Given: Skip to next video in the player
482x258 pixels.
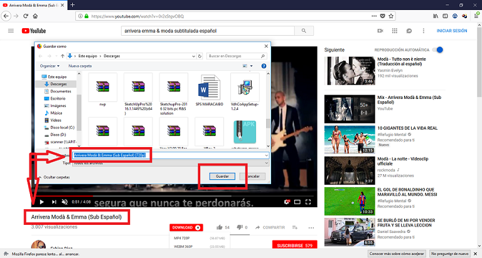Looking at the screenshot, I should click(x=54, y=202).
